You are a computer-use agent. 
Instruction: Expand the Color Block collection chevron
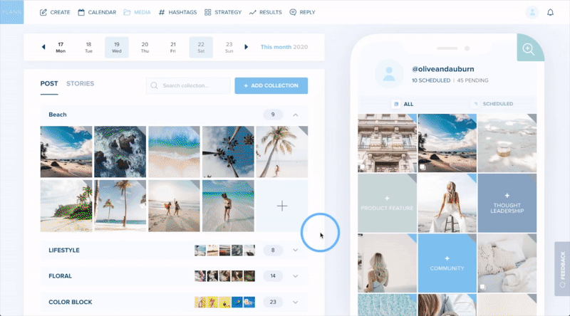[x=296, y=302]
